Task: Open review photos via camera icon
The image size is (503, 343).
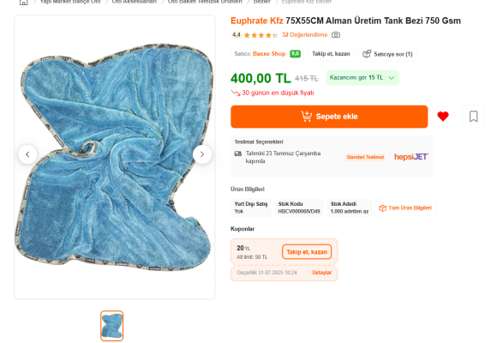Action: pos(336,34)
